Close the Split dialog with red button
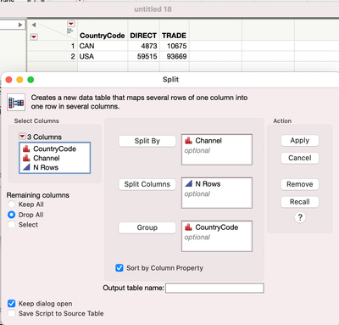Image resolution: width=339 pixels, height=325 pixels. coord(8,80)
